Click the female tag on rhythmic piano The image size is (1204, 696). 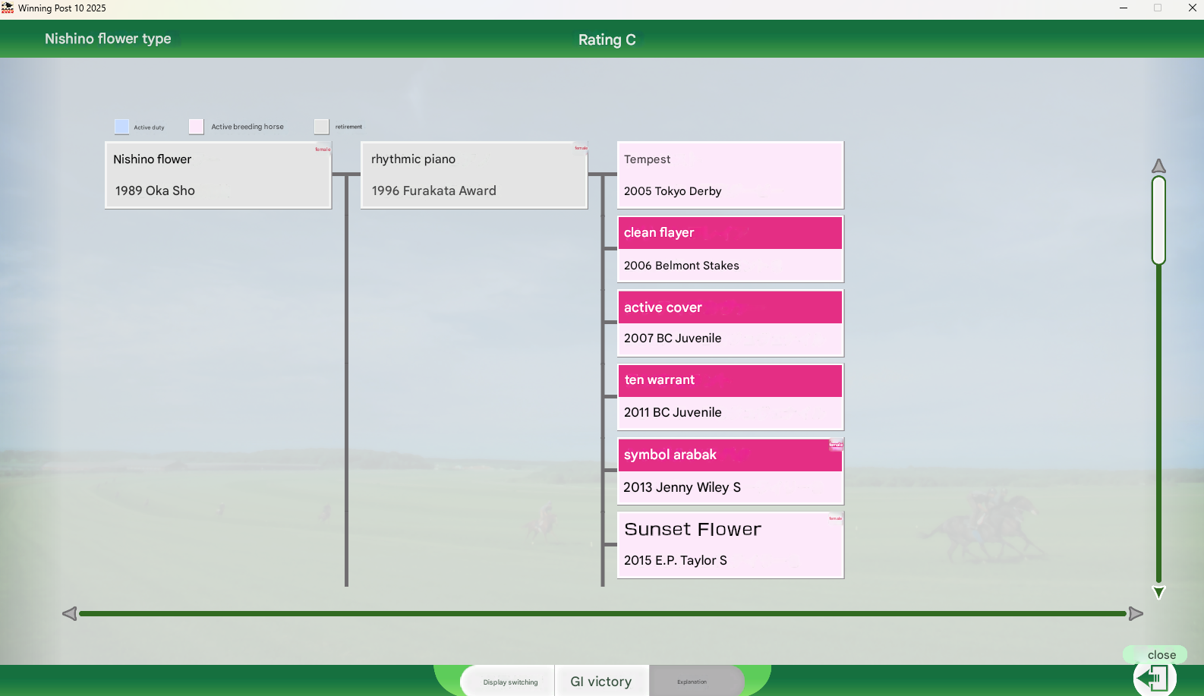coord(581,148)
